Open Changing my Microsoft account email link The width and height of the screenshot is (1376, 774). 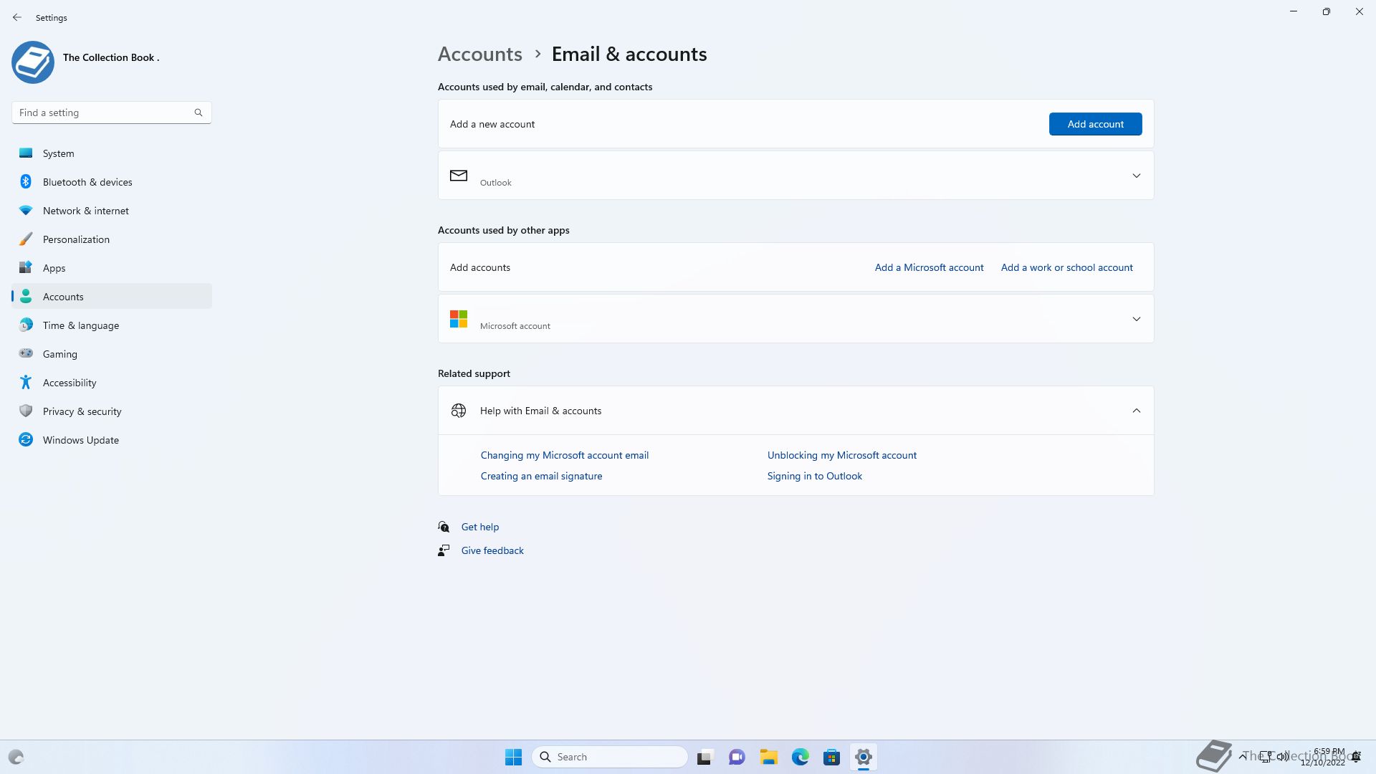pyautogui.click(x=564, y=455)
